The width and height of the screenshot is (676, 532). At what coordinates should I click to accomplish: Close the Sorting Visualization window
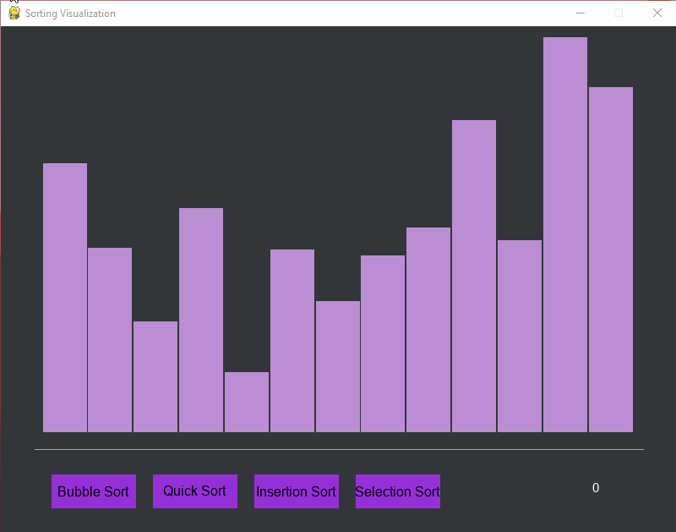pyautogui.click(x=657, y=13)
